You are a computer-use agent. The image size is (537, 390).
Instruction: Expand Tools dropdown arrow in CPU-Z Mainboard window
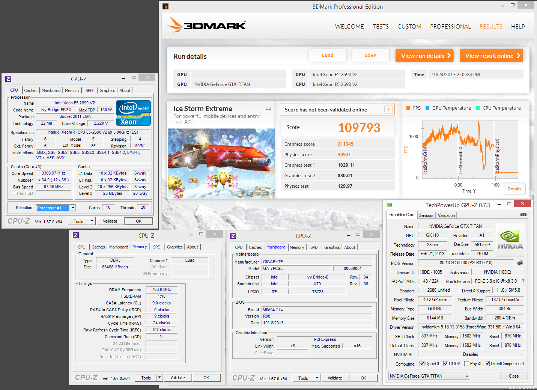coord(317,378)
